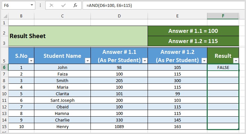This screenshot has height=134, width=246.
Task: Click the Enter checkmark formula bar icon
Action: click(x=63, y=6)
